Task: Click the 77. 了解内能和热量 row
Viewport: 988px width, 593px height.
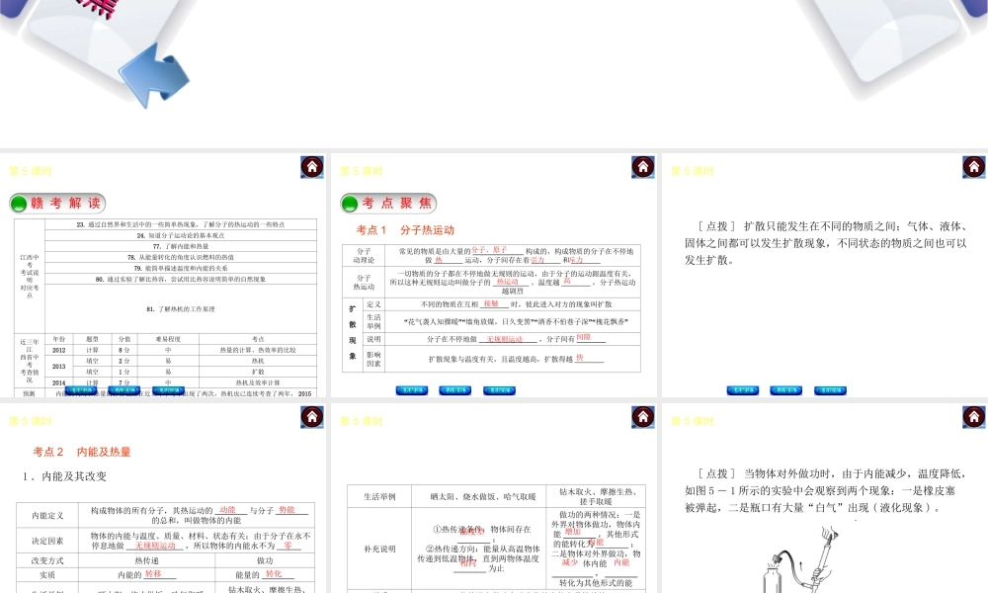Action: pyautogui.click(x=181, y=246)
